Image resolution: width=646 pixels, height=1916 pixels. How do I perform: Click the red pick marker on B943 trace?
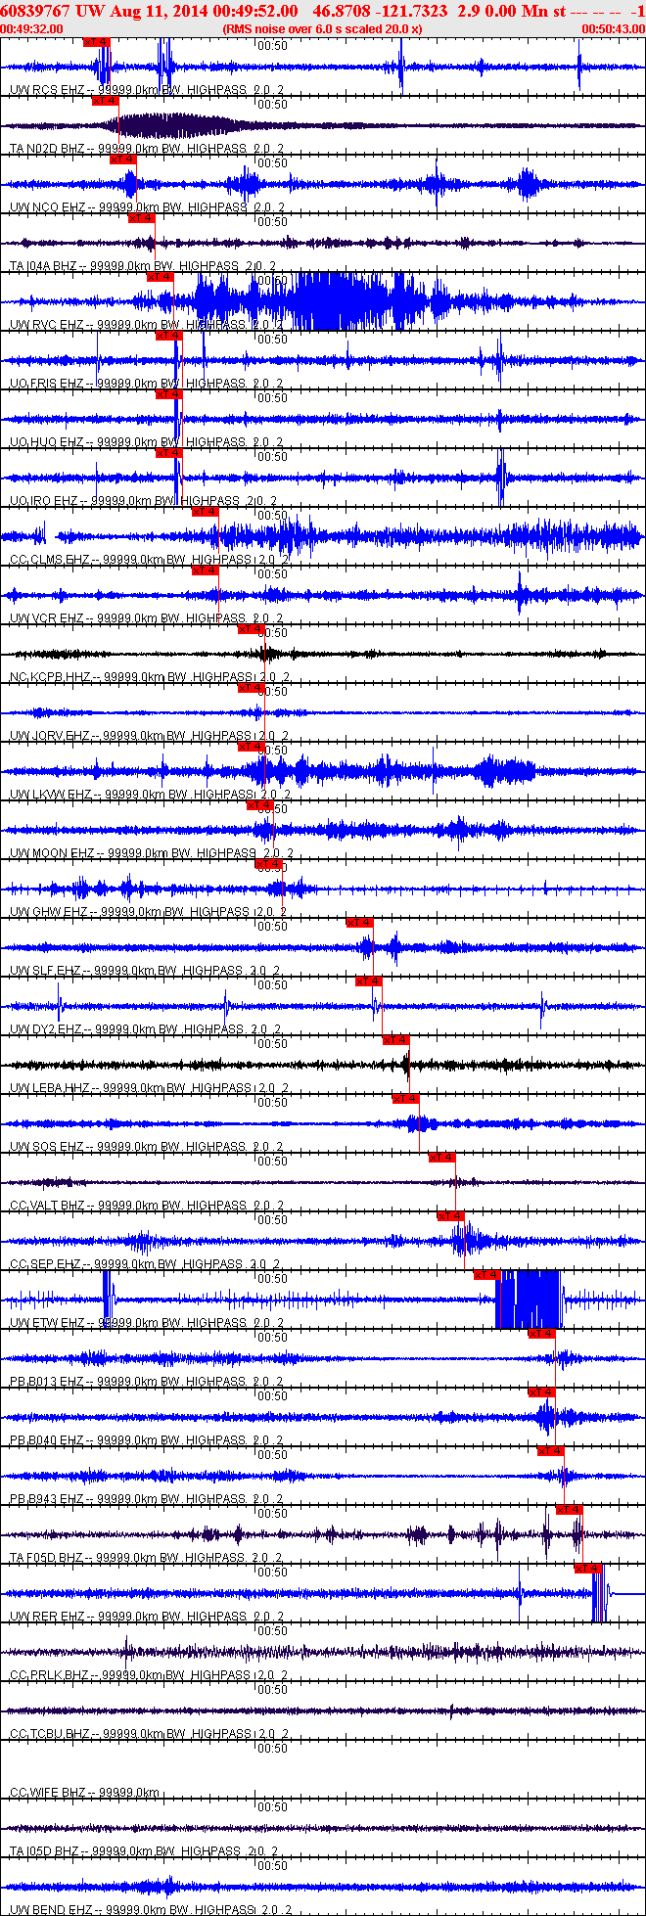pyautogui.click(x=551, y=1451)
